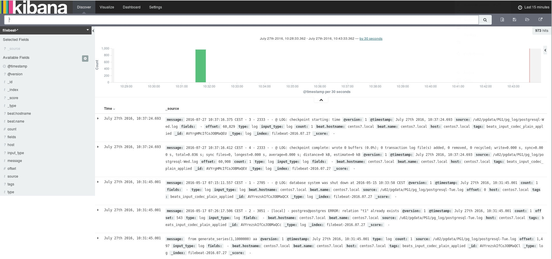552x259 pixels.
Task: Expand the row about checkpoint complete
Action: pyautogui.click(x=98, y=147)
